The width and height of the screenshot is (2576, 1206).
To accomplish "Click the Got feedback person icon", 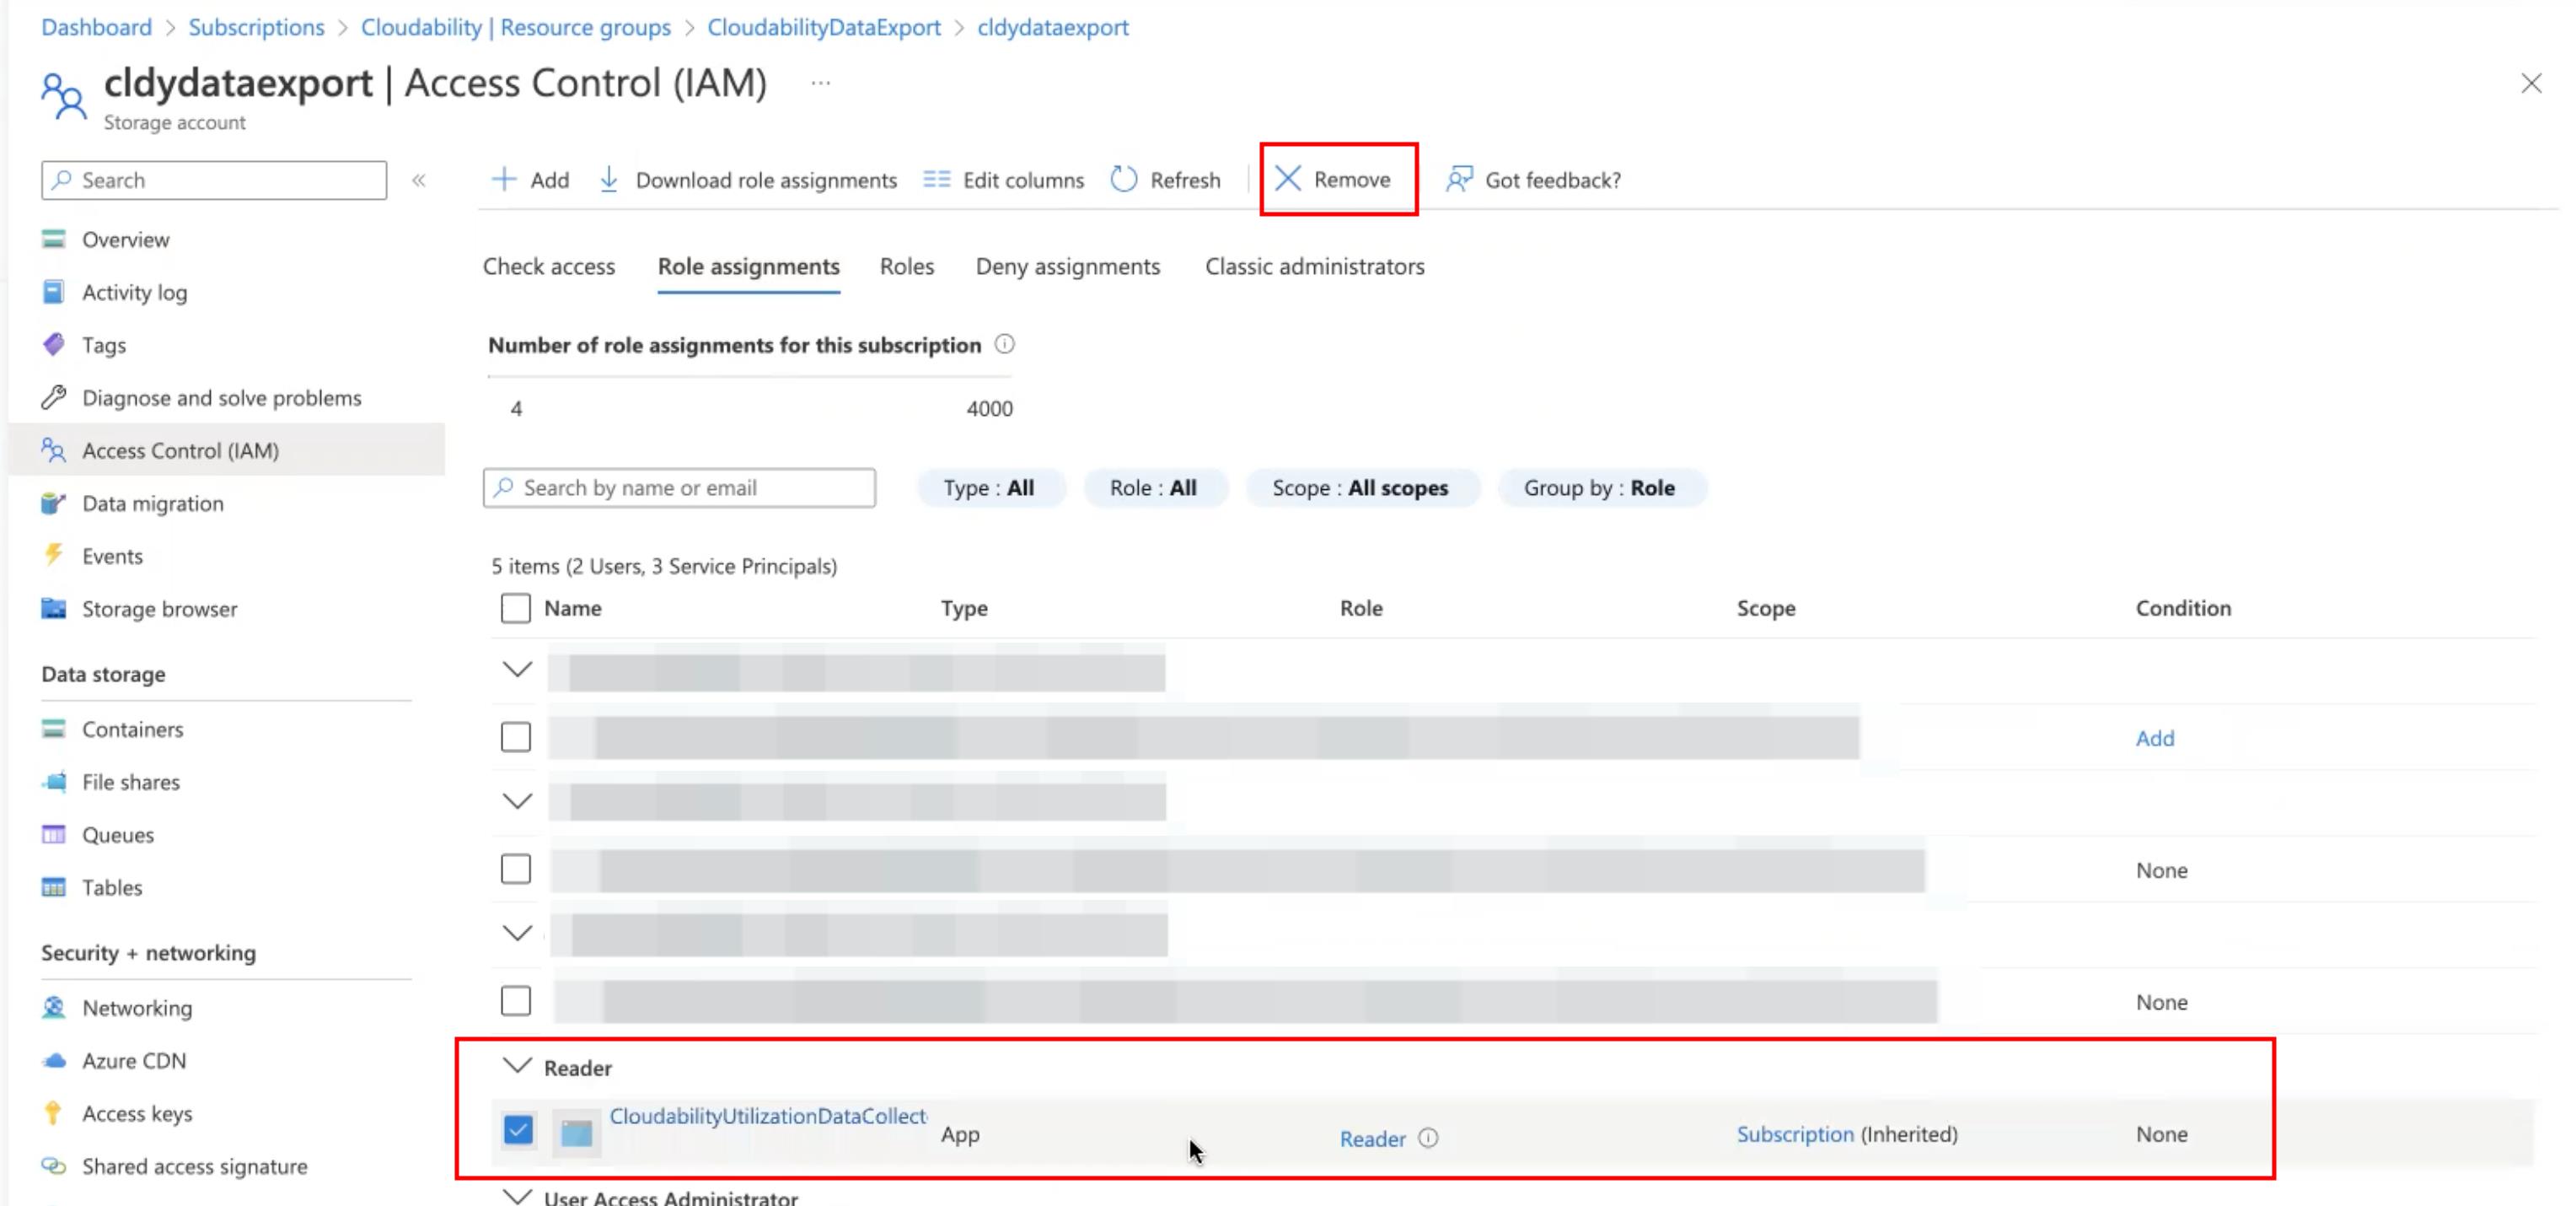I will click(x=1459, y=179).
